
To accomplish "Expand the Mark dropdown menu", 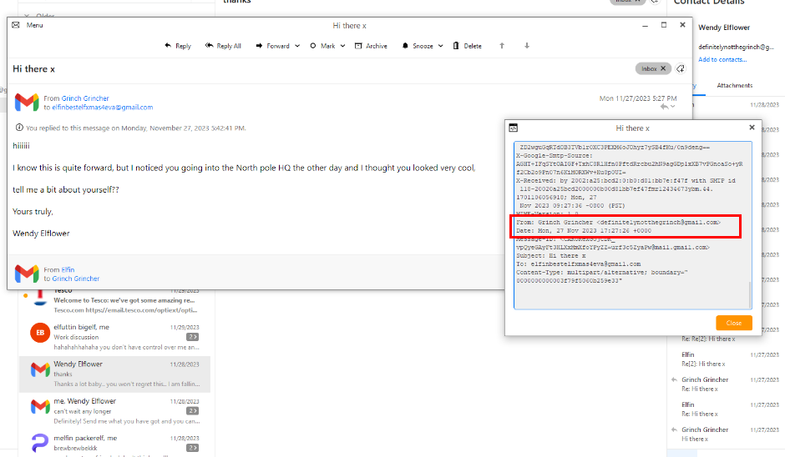I will [x=342, y=46].
